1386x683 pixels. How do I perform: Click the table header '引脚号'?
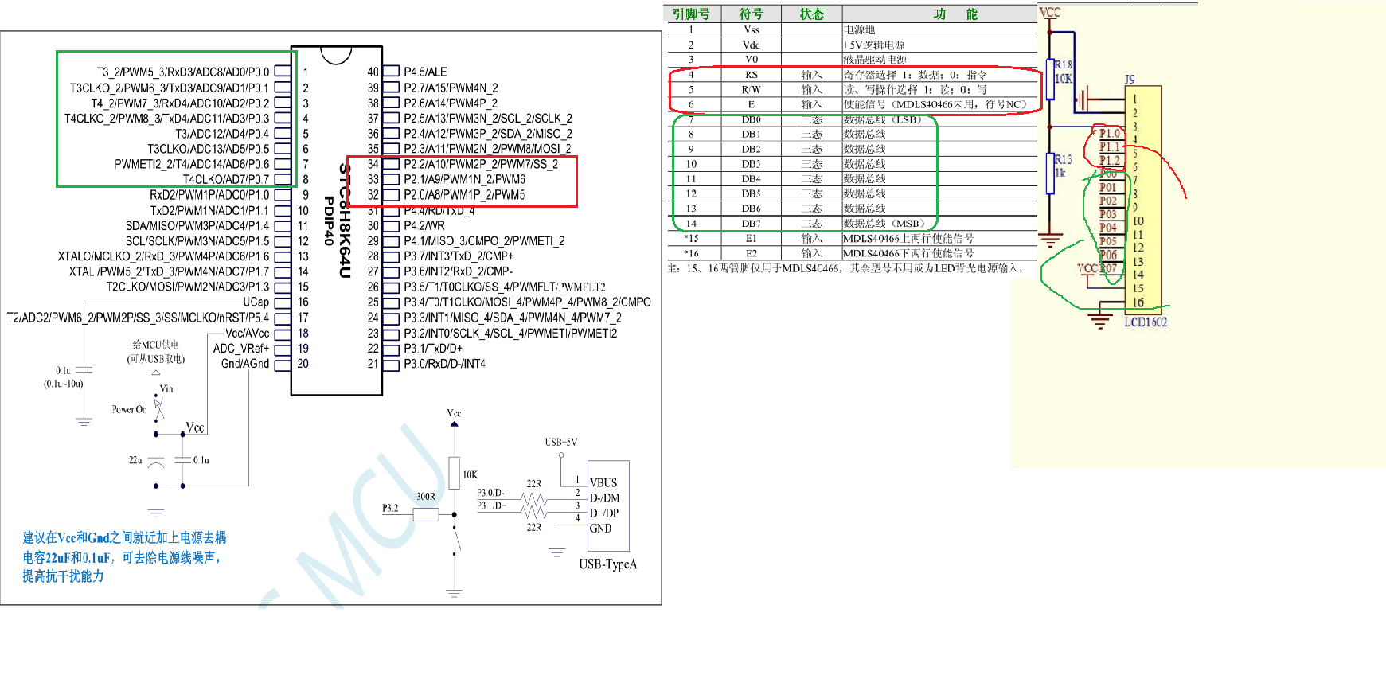coord(691,14)
